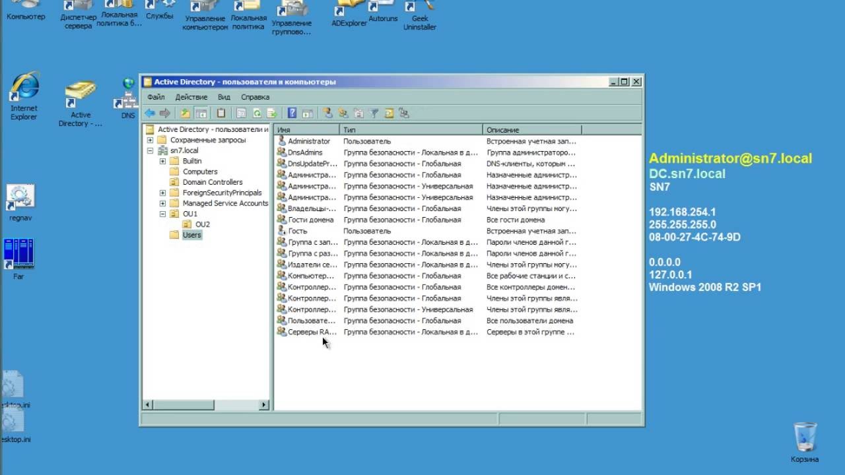This screenshot has height=475, width=845.
Task: Sort by the Тип column header
Action: pyautogui.click(x=411, y=130)
